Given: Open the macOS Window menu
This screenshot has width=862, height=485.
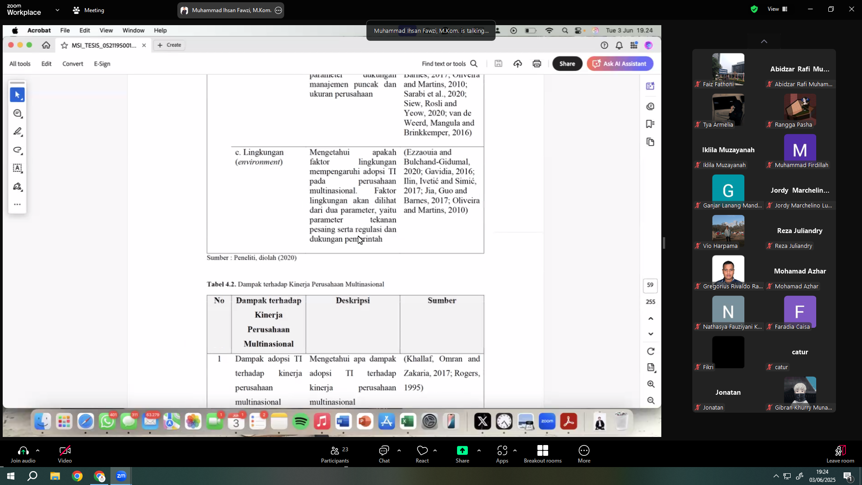Looking at the screenshot, I should click(133, 31).
